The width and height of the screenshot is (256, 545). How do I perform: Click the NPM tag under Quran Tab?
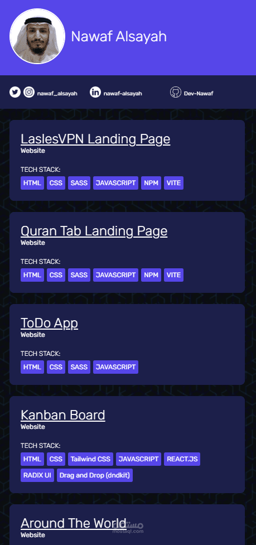pos(151,275)
